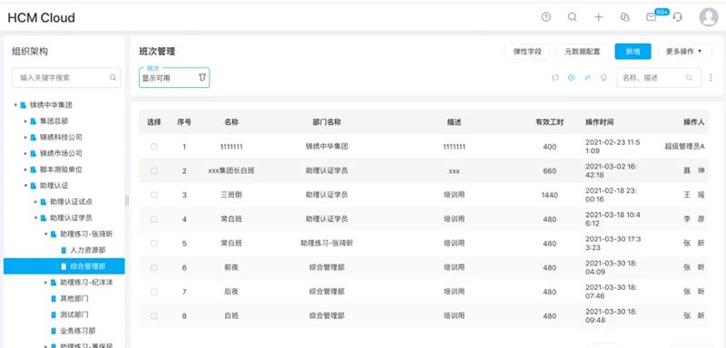726x348 pixels.
Task: Tick the checkbox for row 1 (1111111)
Action: click(153, 147)
